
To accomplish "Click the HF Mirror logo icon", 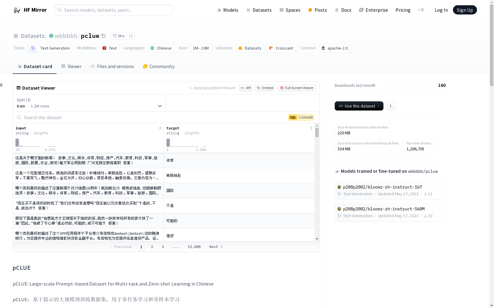I will point(17,10).
